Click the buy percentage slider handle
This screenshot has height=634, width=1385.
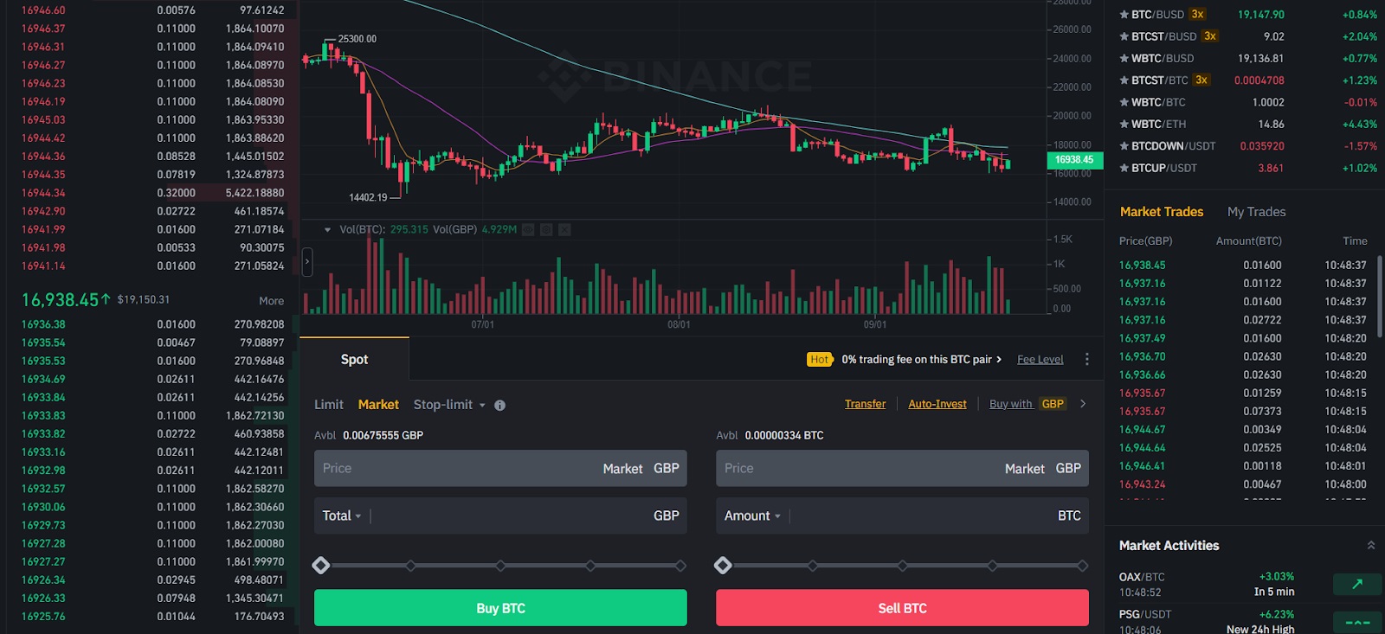coord(321,566)
